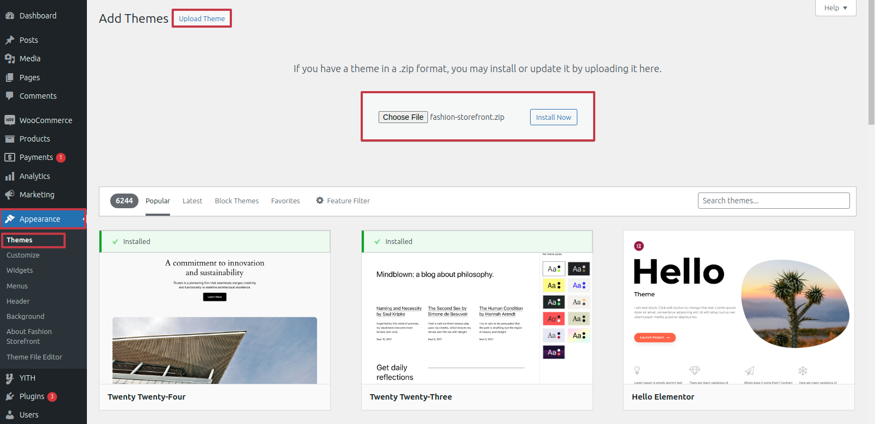The height and width of the screenshot is (424, 875).
Task: Click the YITH logo icon
Action: coord(10,378)
